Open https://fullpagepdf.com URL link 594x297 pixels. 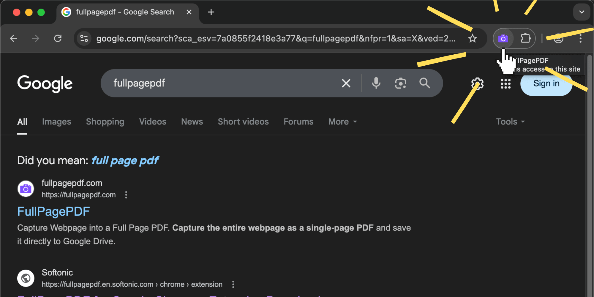[x=78, y=195]
